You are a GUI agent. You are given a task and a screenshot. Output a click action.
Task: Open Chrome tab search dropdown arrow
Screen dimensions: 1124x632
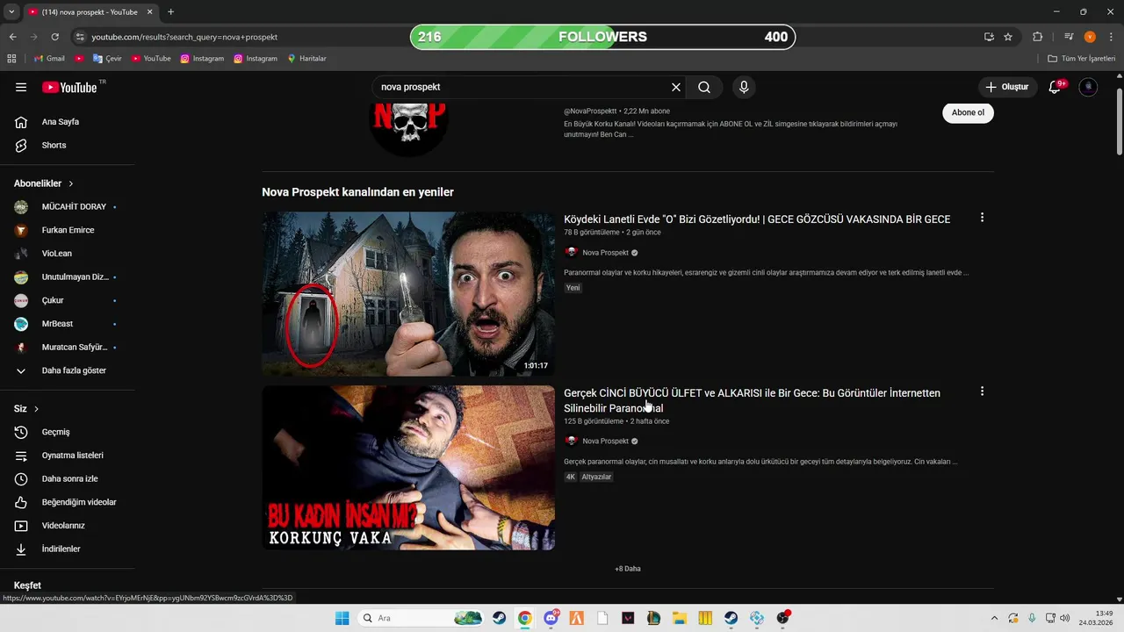pyautogui.click(x=11, y=12)
